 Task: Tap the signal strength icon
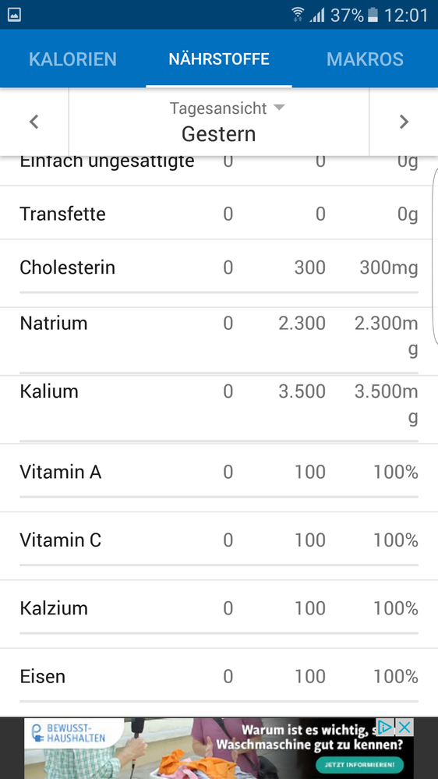(317, 15)
